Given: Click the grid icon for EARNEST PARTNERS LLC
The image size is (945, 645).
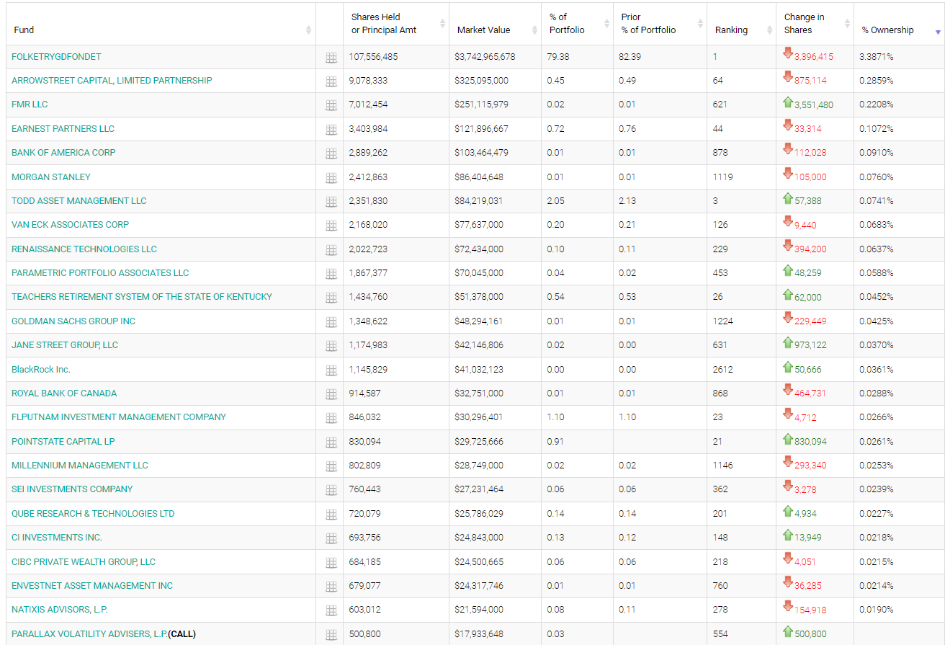Looking at the screenshot, I should coord(331,130).
